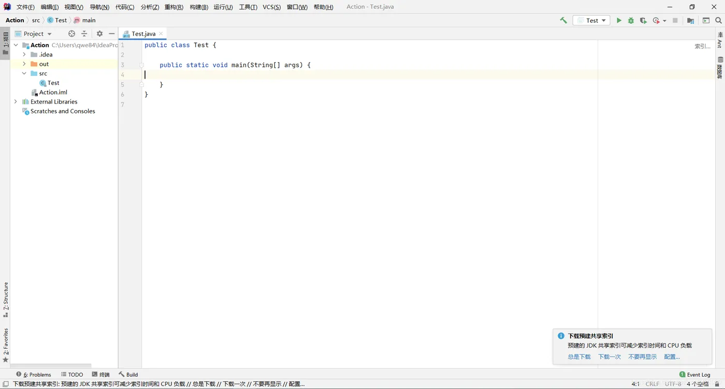
Task: Toggle the 1: Project side tool button
Action: pos(5,44)
